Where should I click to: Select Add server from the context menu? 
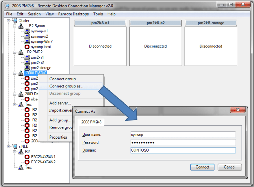pyautogui.click(x=60, y=103)
